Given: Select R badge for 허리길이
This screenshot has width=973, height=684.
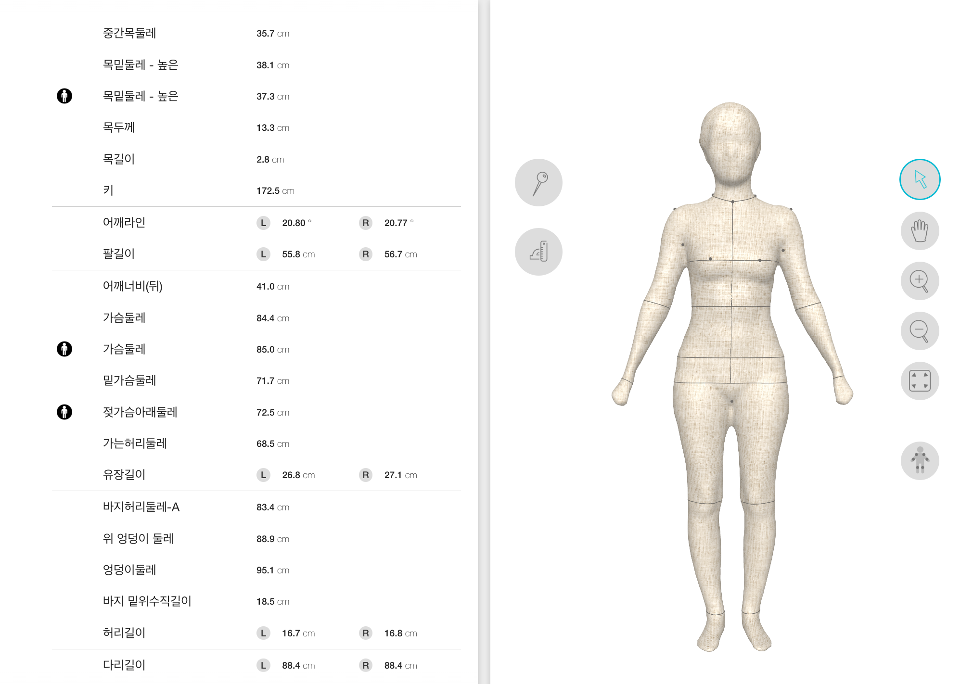Looking at the screenshot, I should (366, 633).
